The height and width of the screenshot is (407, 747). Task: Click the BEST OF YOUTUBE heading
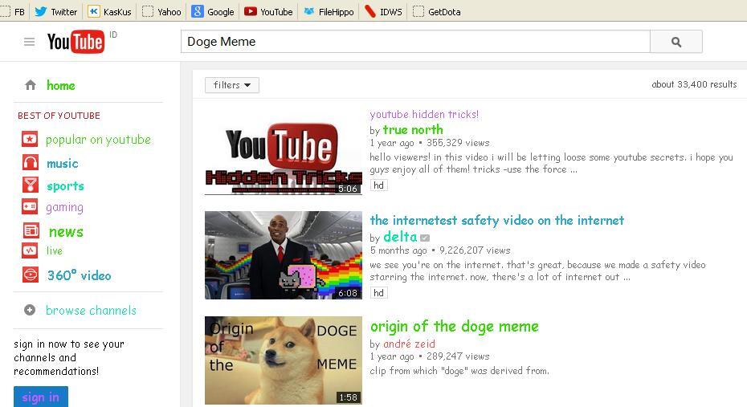pyautogui.click(x=59, y=116)
